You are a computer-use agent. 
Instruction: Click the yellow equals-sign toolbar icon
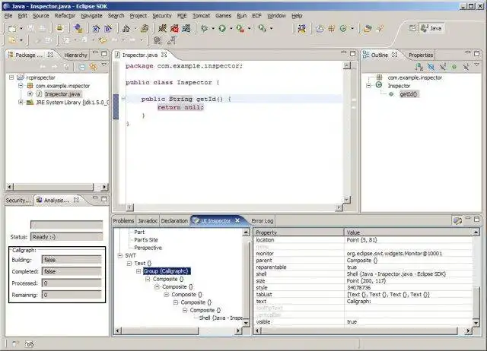coord(59,29)
